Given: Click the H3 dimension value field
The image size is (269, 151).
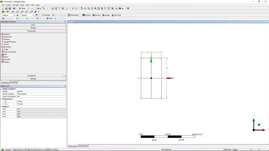Looking at the screenshot, I should coord(41,102).
